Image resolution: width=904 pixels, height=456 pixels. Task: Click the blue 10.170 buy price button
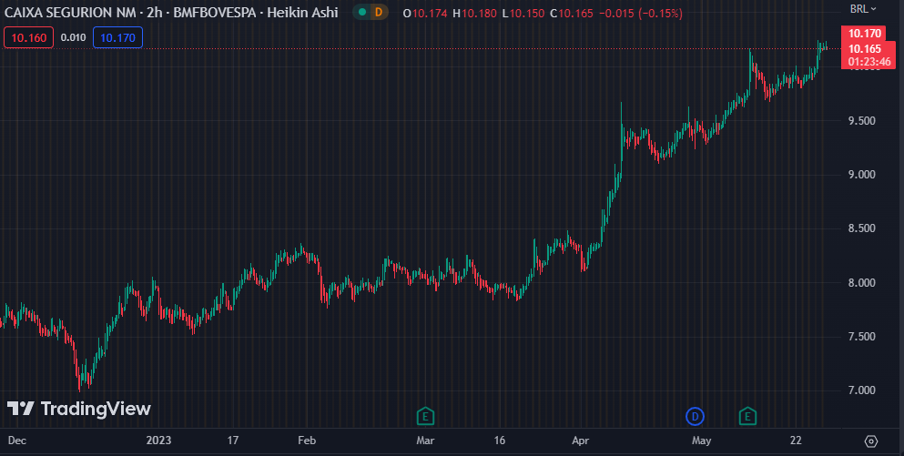pos(117,38)
